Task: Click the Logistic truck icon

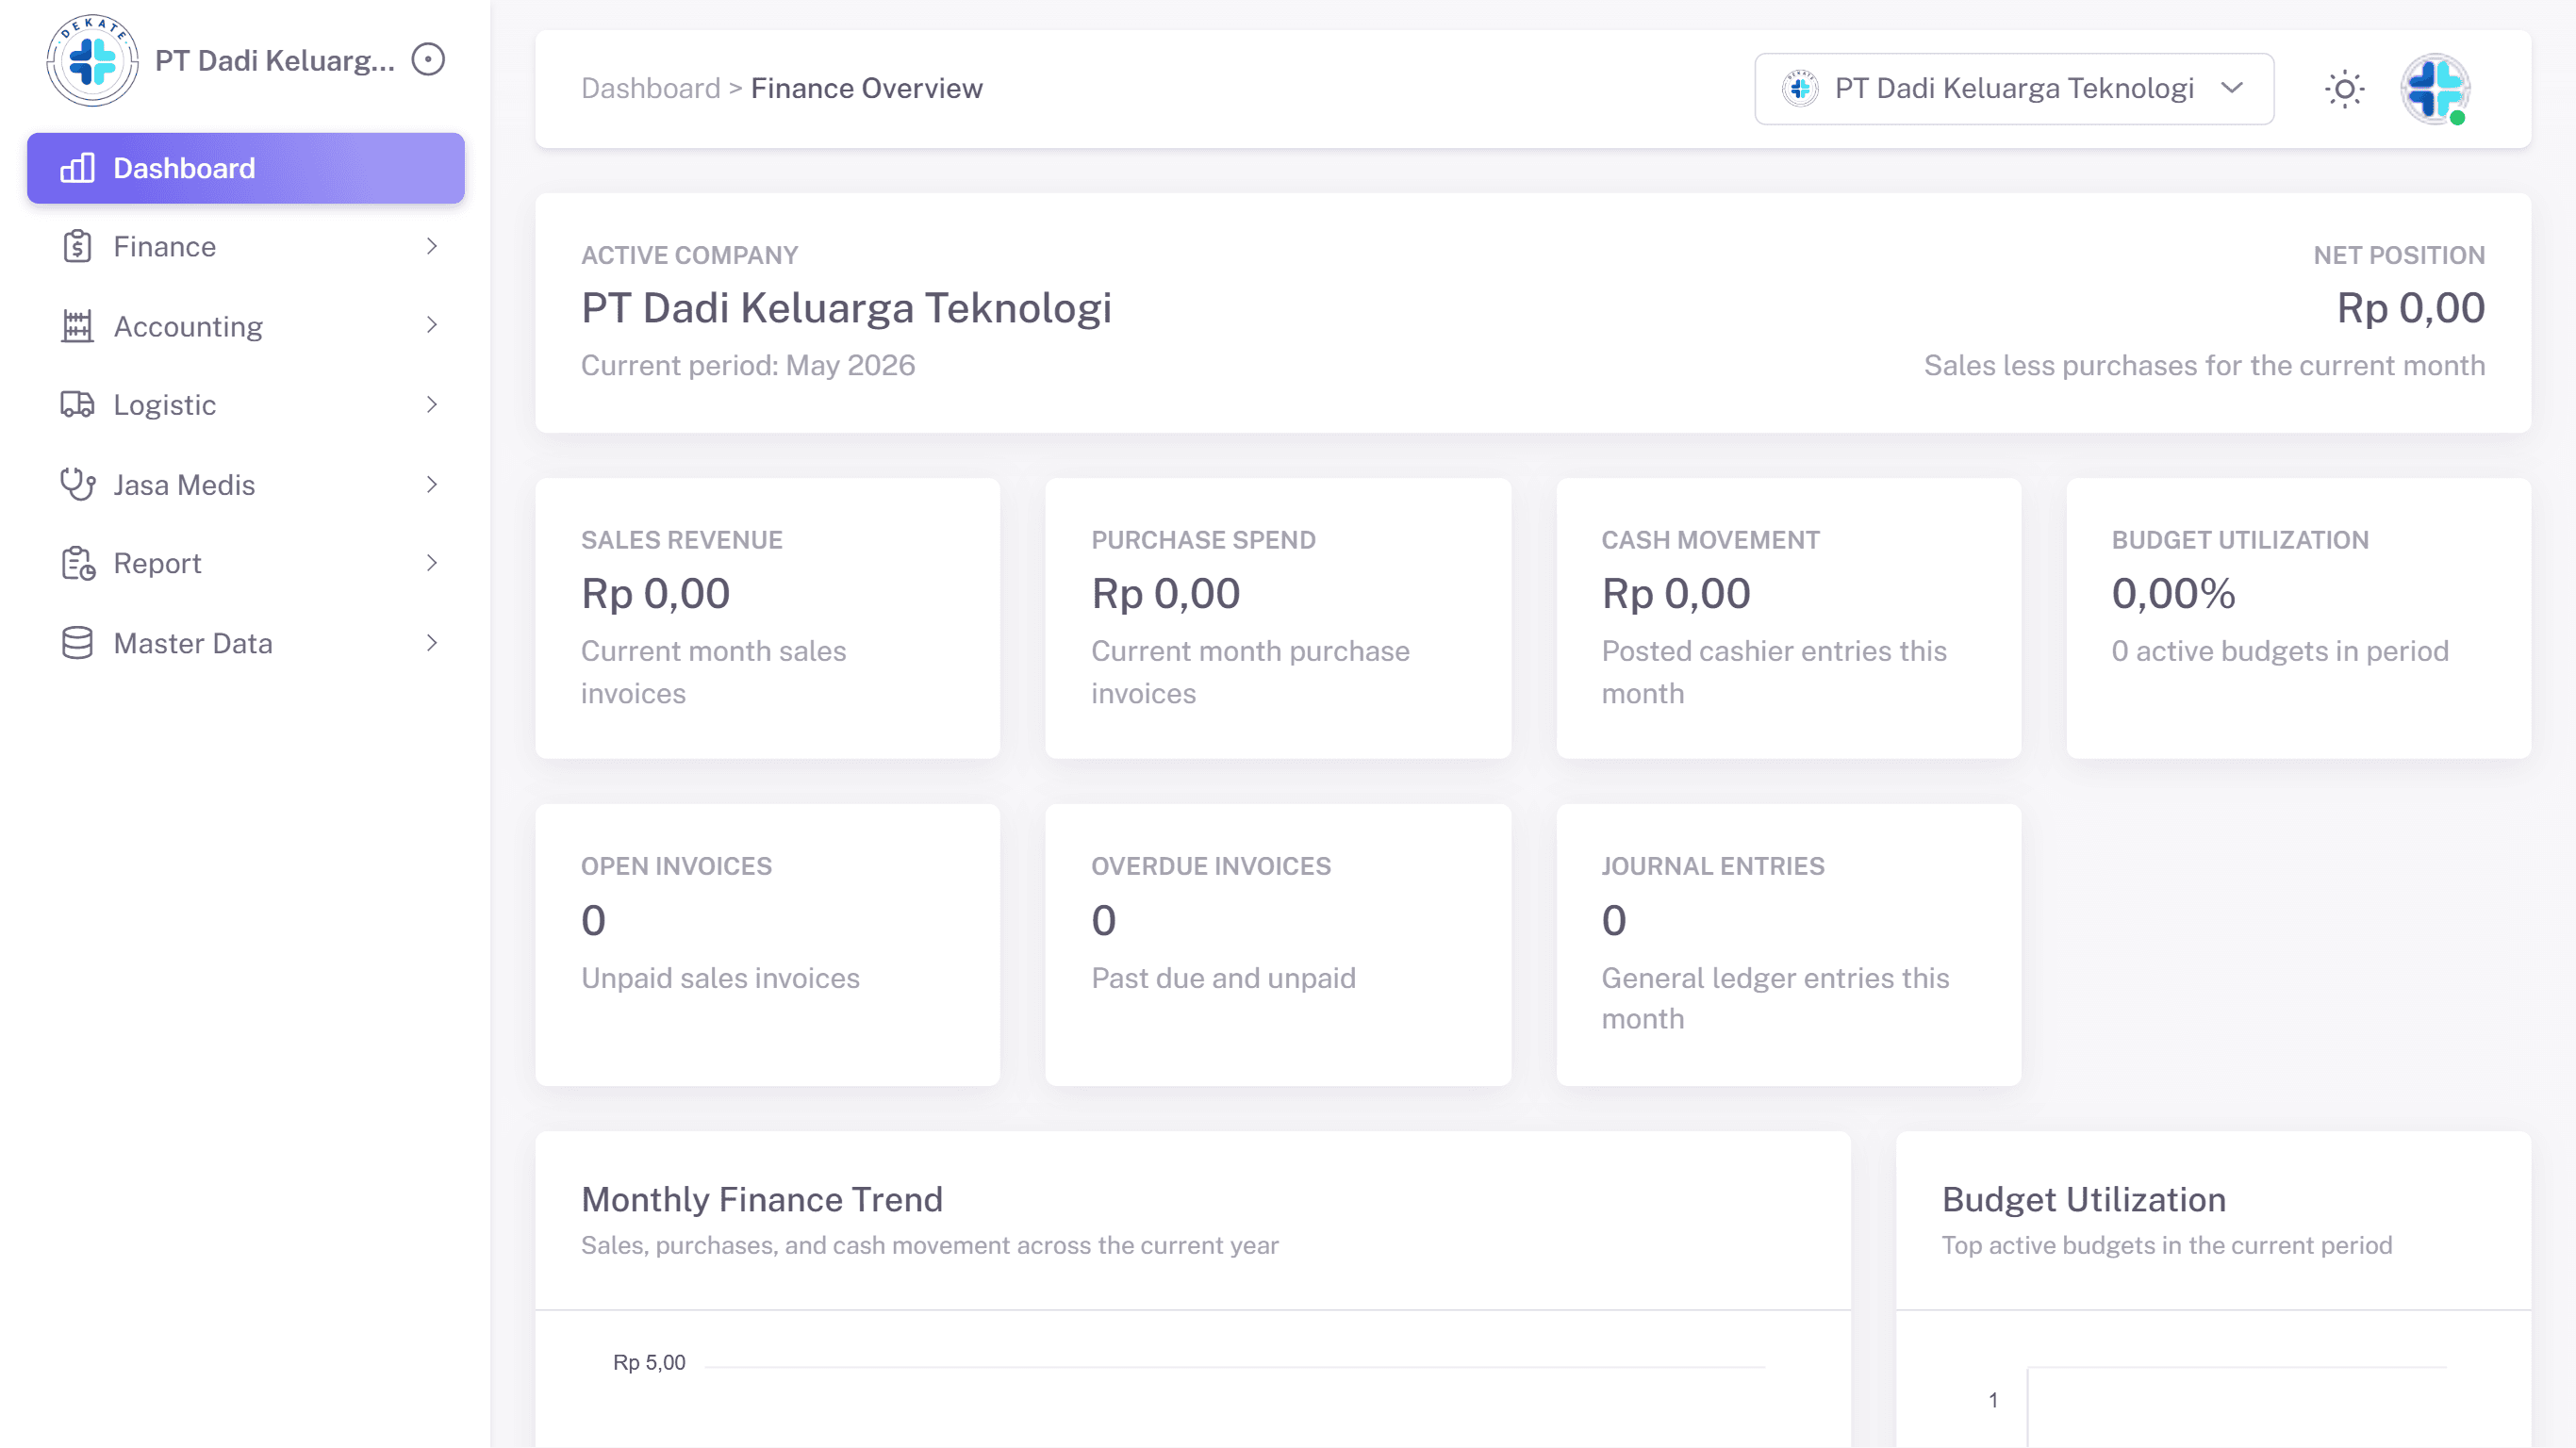Action: coord(77,405)
